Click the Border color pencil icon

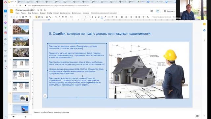pos(59,17)
